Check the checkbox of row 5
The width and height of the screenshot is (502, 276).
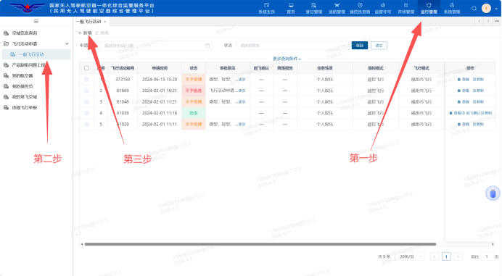(x=86, y=124)
